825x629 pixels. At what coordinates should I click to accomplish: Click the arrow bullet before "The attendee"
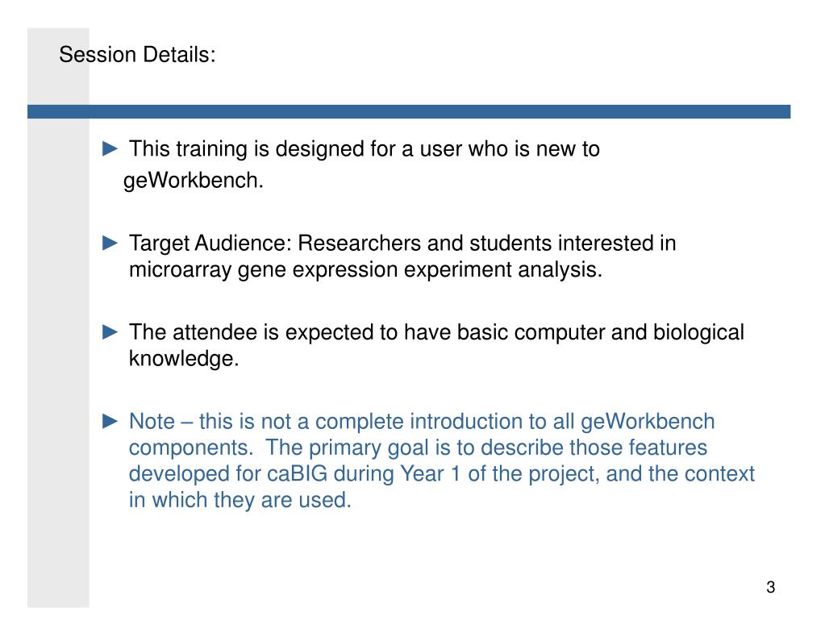[110, 332]
